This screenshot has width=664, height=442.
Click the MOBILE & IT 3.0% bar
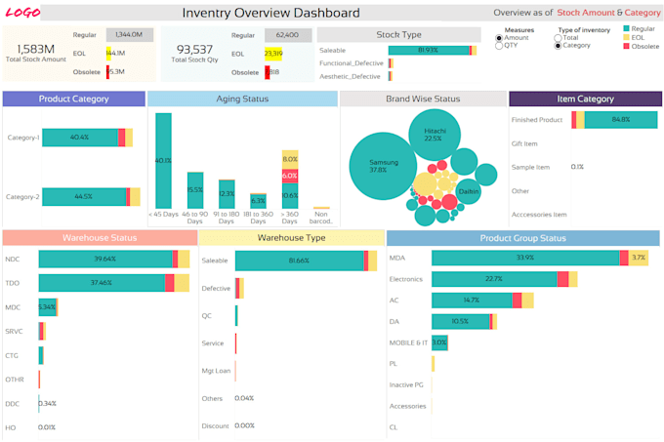(x=439, y=342)
